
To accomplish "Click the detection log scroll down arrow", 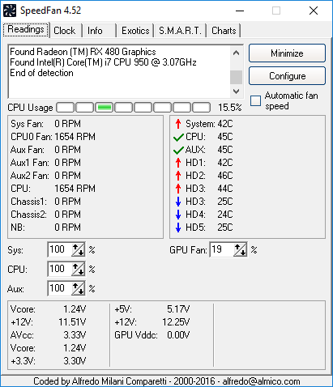I will tap(236, 91).
